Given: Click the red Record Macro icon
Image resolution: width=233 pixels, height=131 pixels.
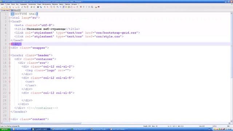Looking at the screenshot, I should pos(81,7).
